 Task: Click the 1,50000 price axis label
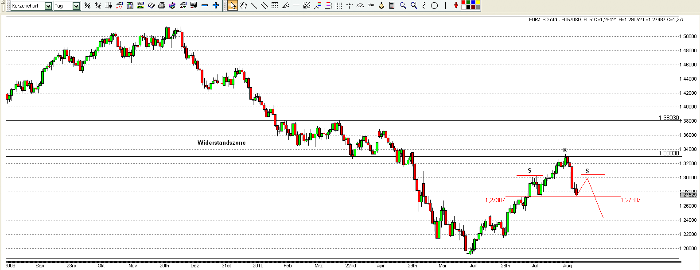pos(689,36)
